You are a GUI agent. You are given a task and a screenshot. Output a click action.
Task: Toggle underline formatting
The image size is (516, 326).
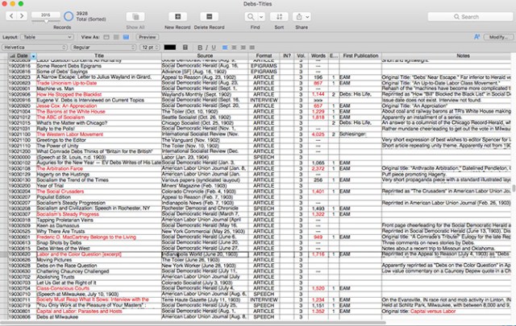(x=214, y=47)
